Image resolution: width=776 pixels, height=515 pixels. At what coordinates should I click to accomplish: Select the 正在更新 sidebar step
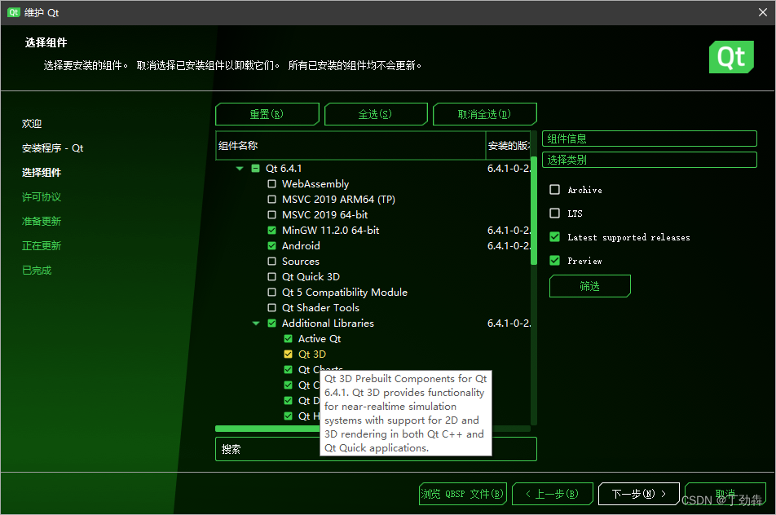click(x=42, y=245)
